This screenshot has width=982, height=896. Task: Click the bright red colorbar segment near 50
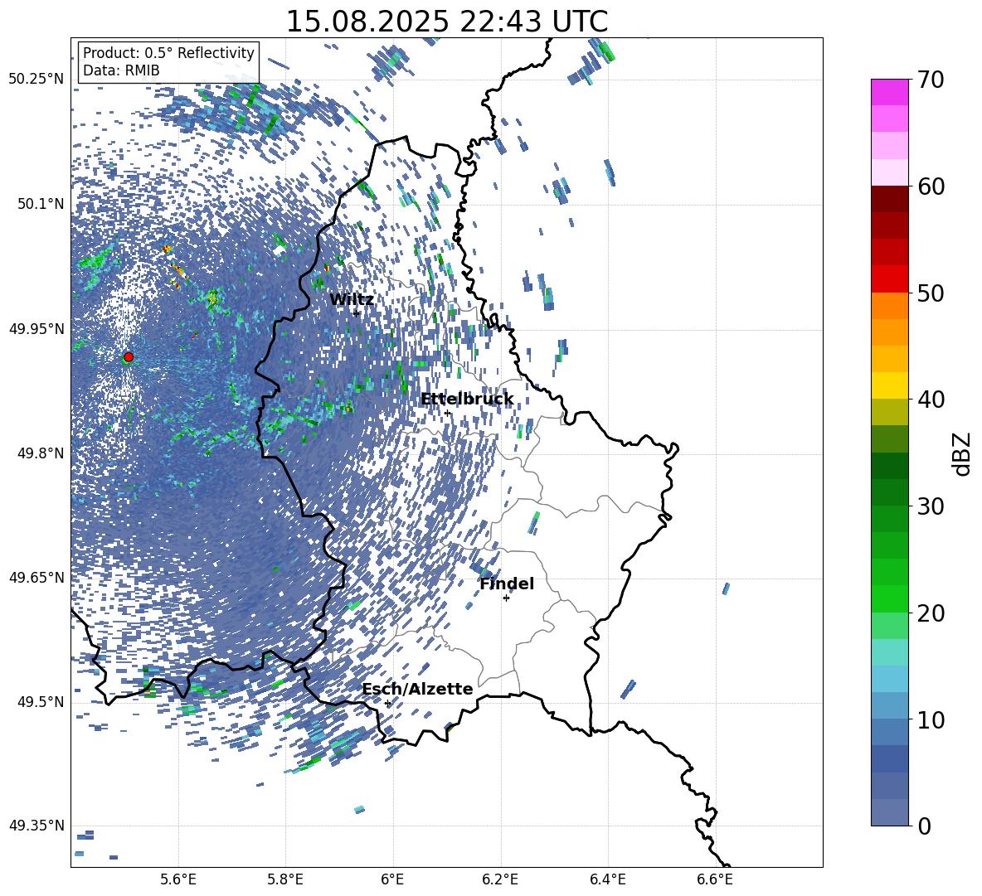tap(889, 279)
